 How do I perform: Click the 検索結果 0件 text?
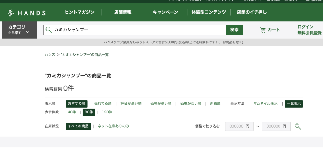(59, 88)
